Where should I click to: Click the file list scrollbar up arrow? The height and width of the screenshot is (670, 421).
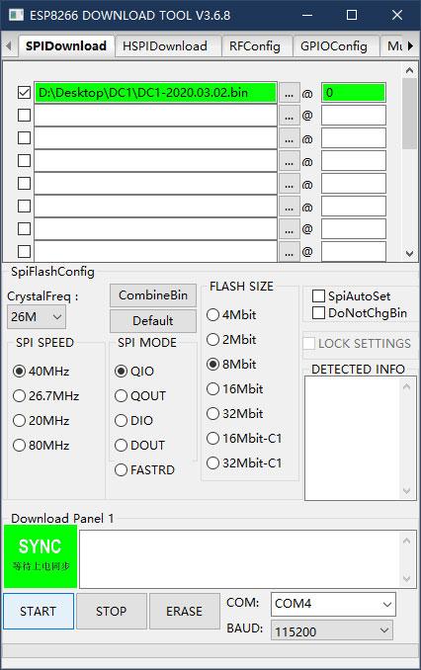(409, 70)
